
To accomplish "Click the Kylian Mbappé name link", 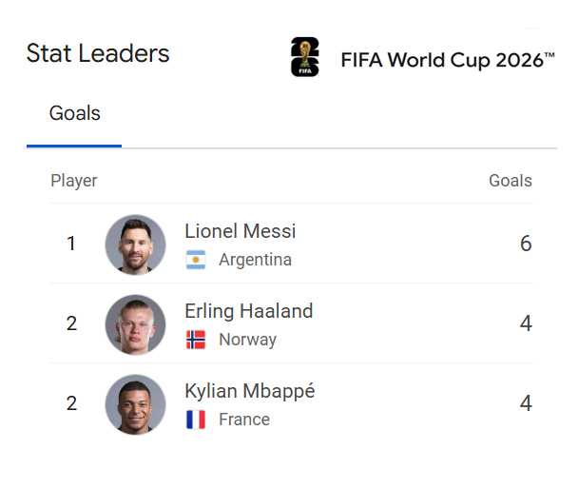I will [x=250, y=391].
